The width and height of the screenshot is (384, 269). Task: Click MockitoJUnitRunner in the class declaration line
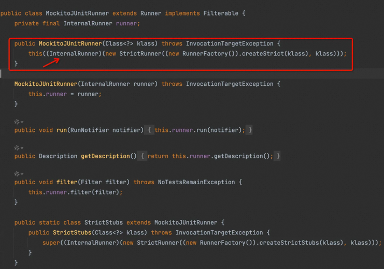click(x=77, y=13)
